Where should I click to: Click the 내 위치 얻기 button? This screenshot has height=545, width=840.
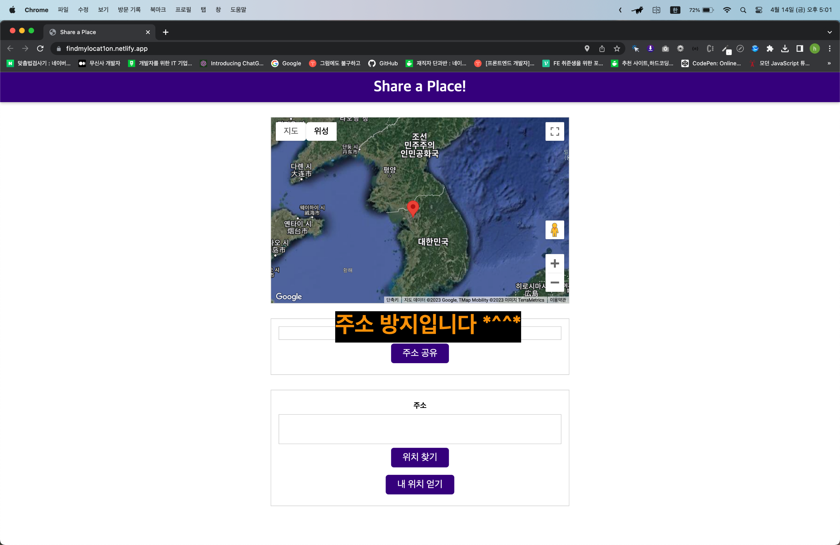click(x=420, y=484)
